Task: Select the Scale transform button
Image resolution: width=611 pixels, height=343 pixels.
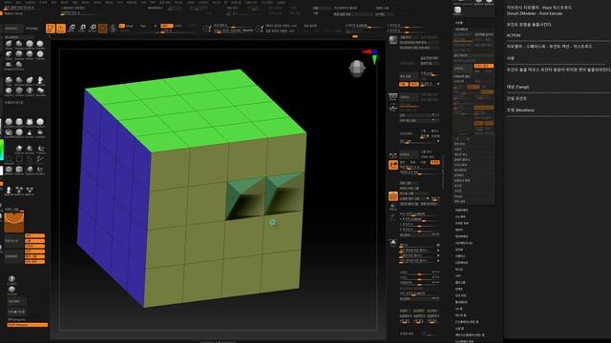Action: coord(83,28)
